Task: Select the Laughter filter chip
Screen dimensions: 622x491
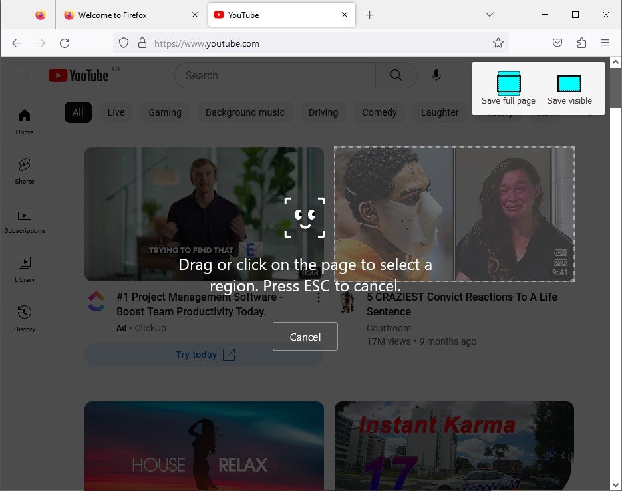Action: [x=440, y=112]
